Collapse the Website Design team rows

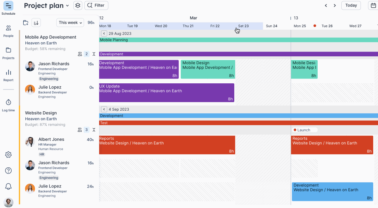pyautogui.click(x=94, y=130)
